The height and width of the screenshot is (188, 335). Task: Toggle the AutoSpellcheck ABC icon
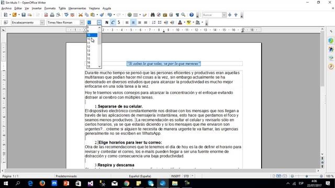pos(72,15)
